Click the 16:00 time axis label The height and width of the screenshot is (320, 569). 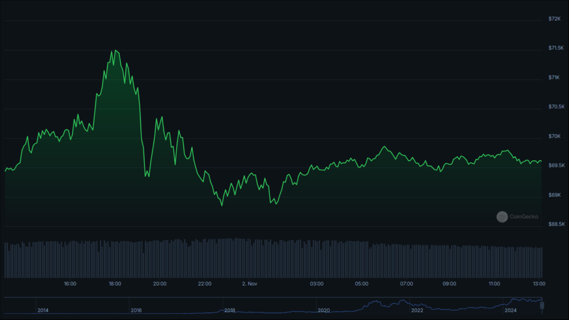pyautogui.click(x=70, y=284)
